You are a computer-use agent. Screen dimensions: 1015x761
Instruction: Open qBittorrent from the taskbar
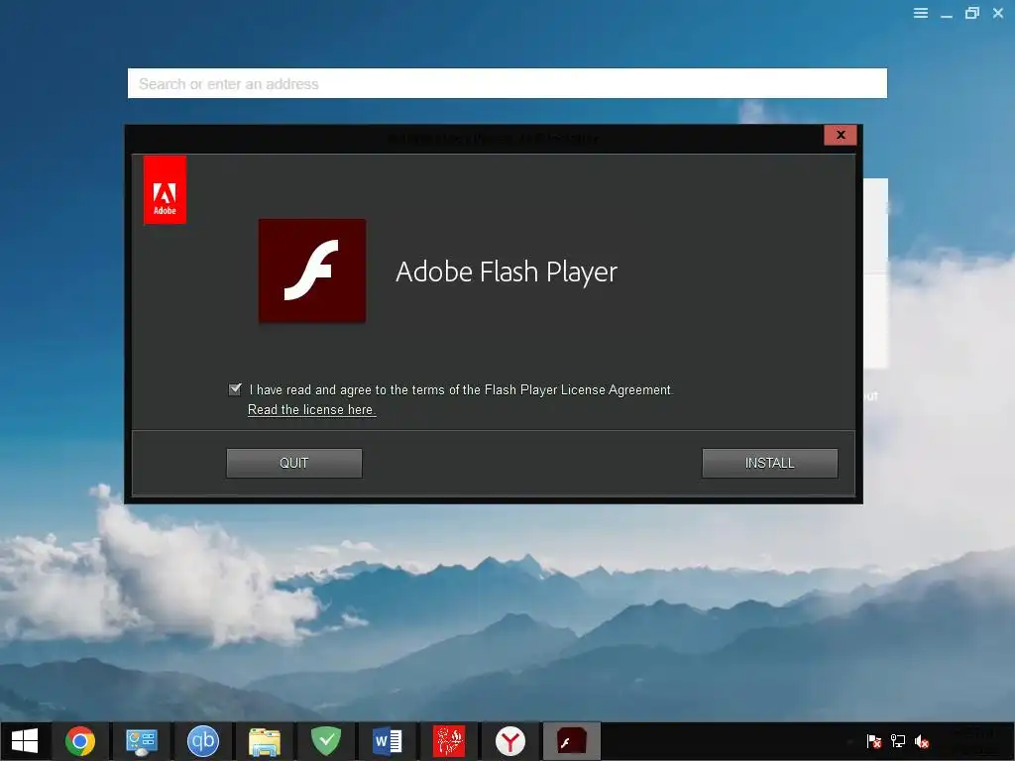click(202, 741)
